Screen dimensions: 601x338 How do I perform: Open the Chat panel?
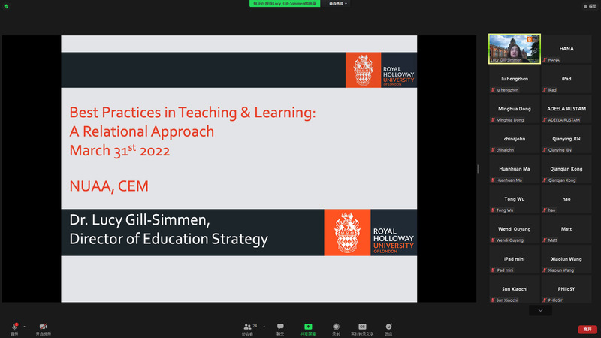[x=280, y=327]
